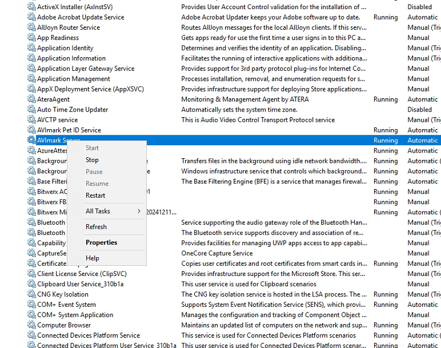Select the AVImark Pet ID Service name

(69, 130)
